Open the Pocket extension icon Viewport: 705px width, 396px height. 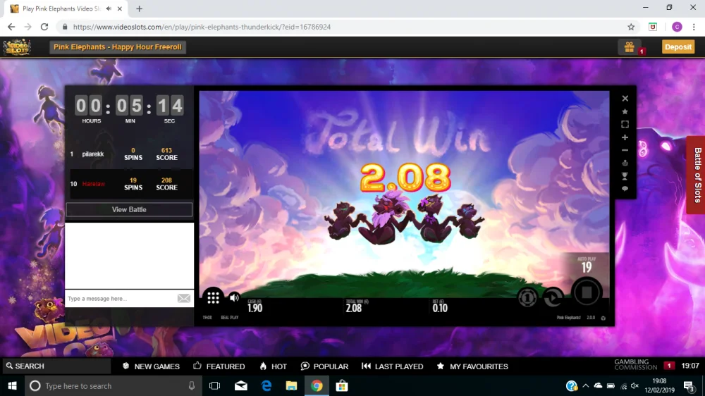[x=653, y=27]
